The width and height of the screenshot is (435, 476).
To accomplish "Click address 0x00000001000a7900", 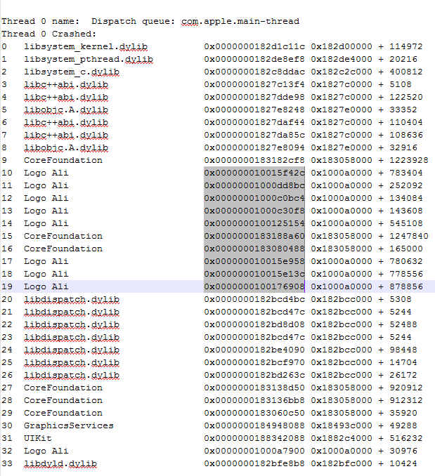I will (254, 451).
